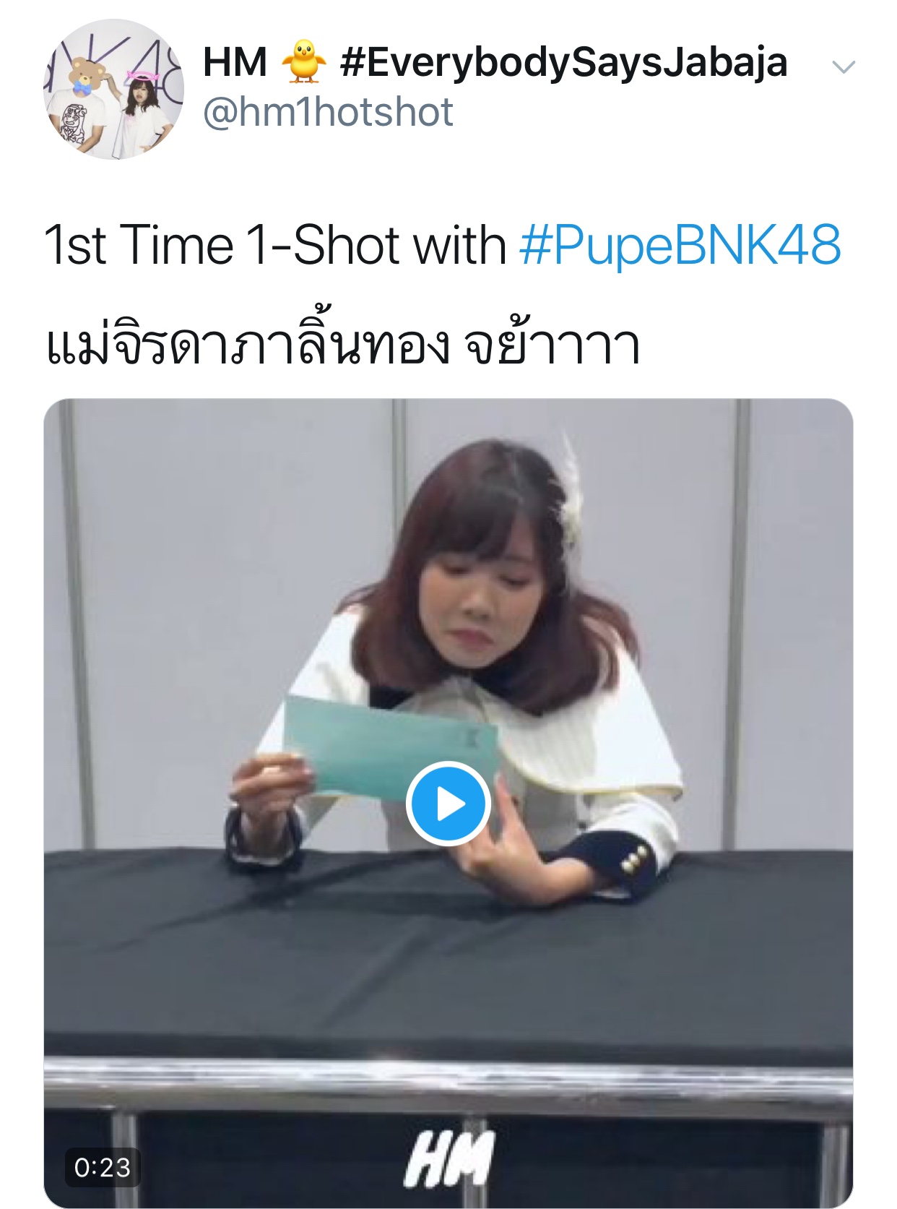Open the tweet options chevron menu

point(844,67)
